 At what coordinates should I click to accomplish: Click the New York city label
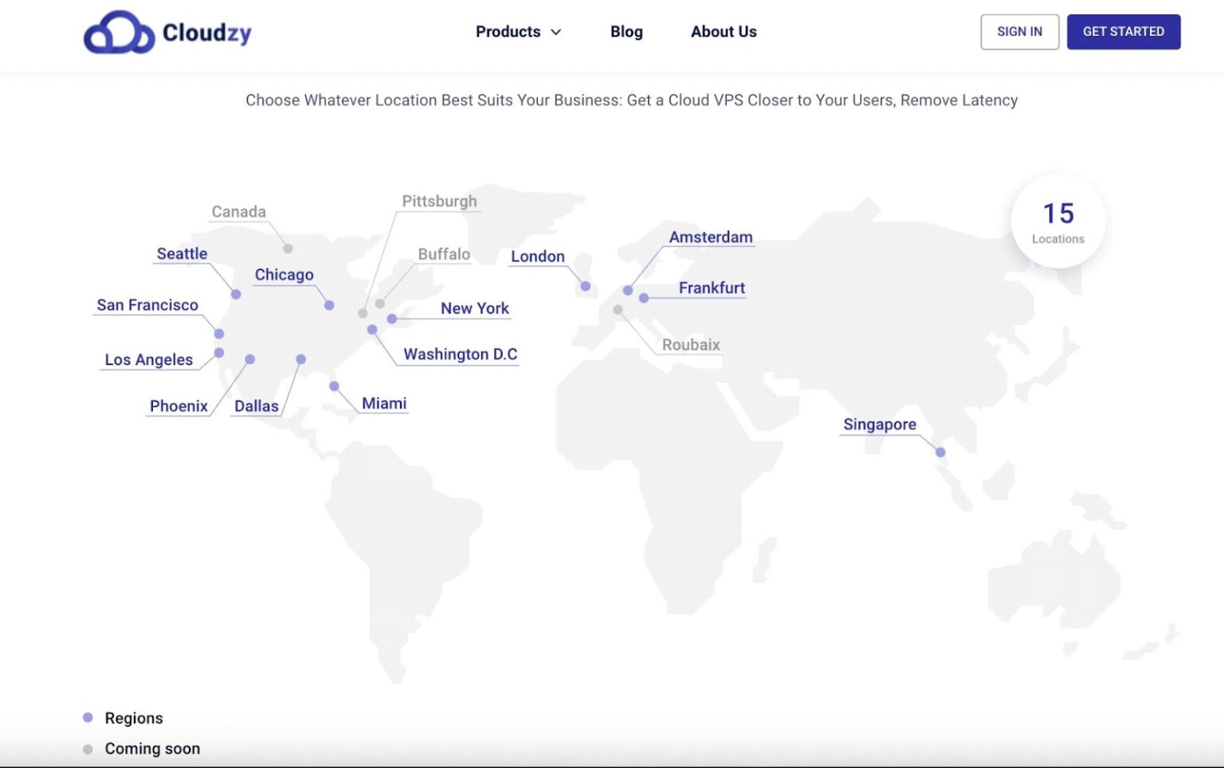(475, 308)
